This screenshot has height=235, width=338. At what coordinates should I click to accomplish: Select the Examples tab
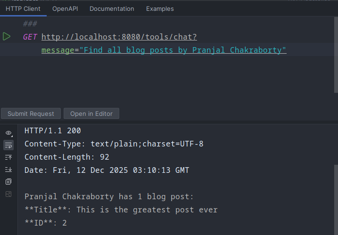(160, 8)
